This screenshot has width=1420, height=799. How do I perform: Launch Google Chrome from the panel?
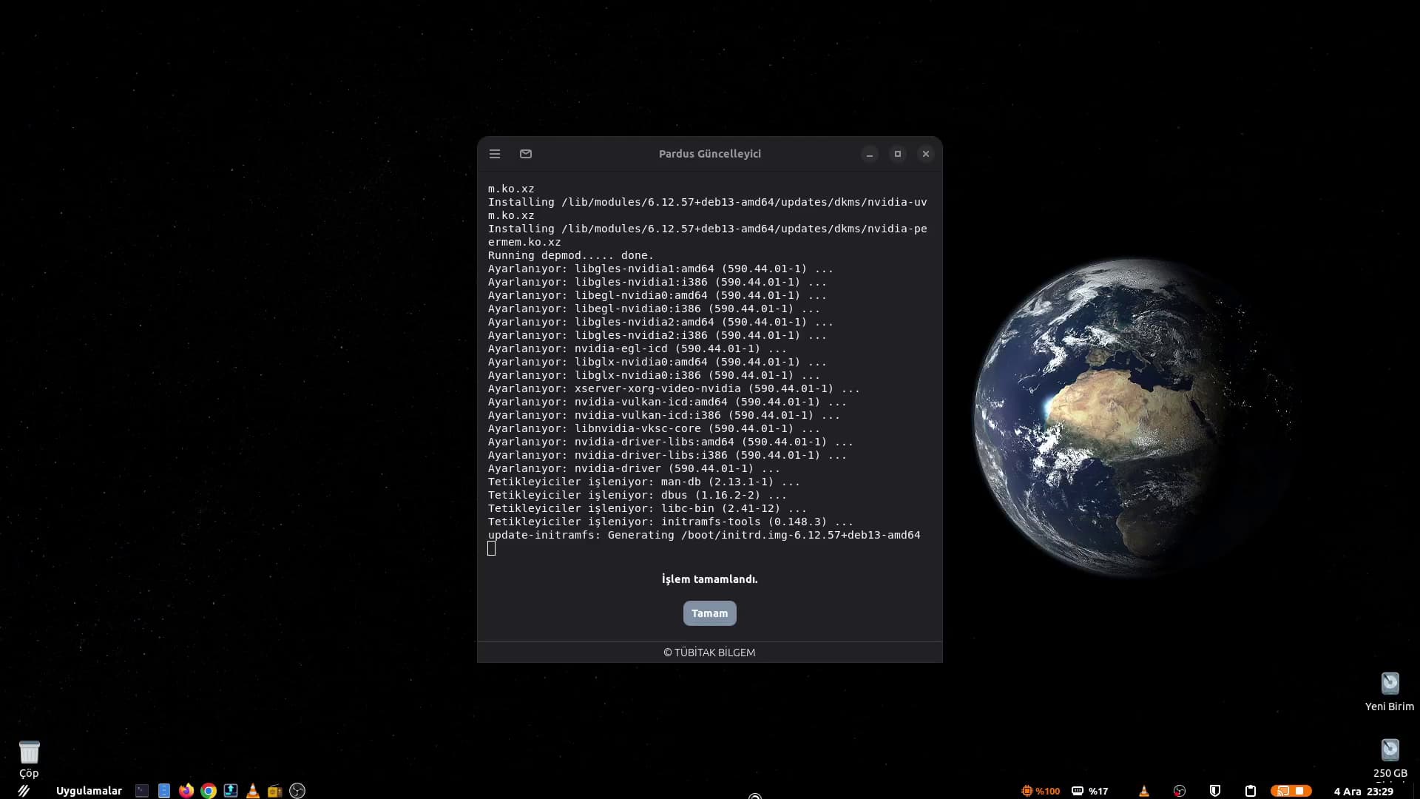(209, 791)
